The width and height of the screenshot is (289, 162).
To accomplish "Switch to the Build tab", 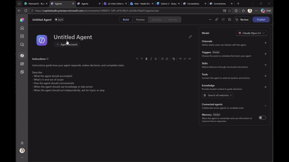I will pos(126,20).
